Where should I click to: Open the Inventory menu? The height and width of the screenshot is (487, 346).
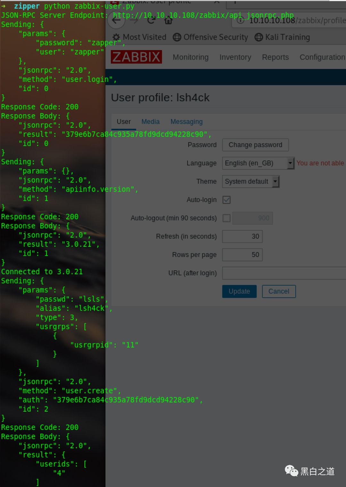[235, 57]
